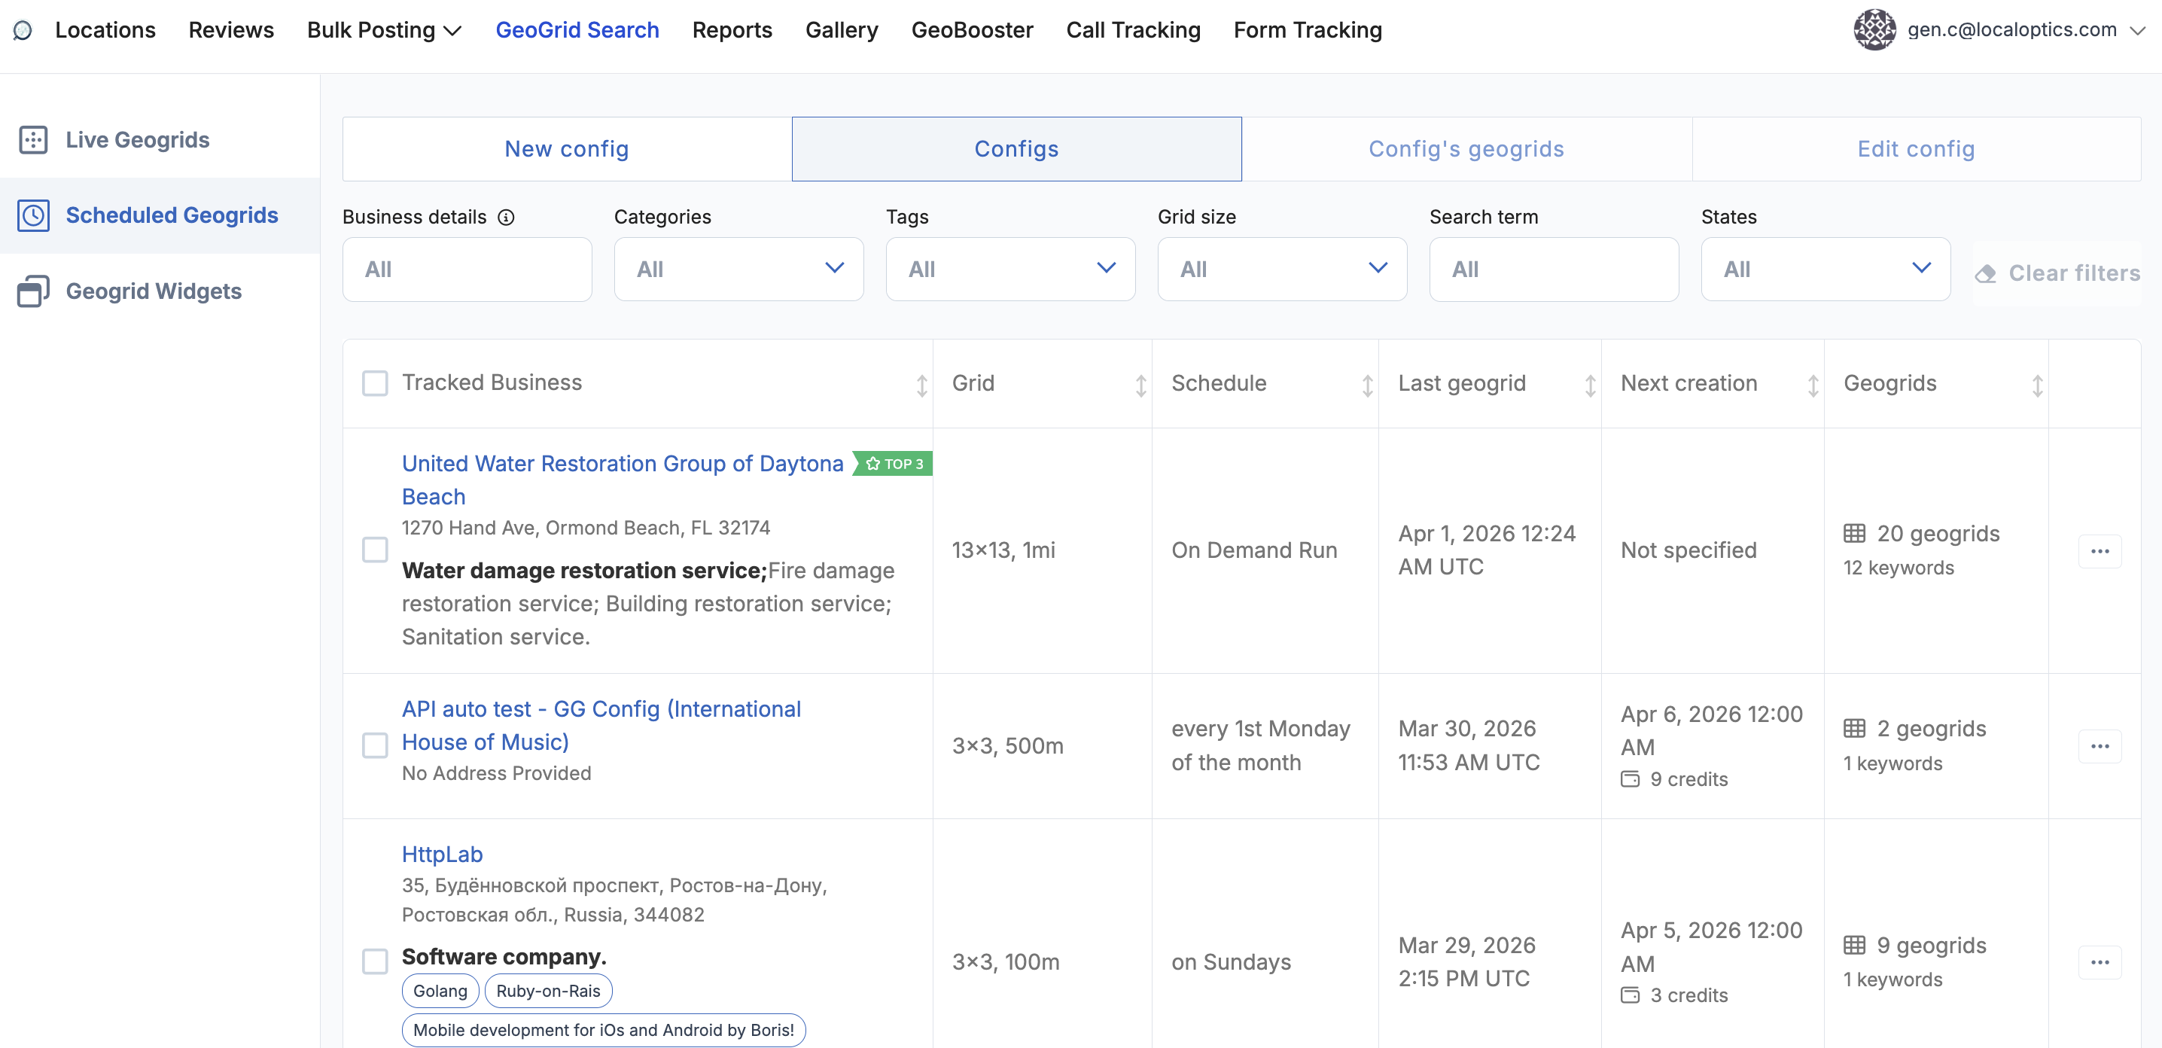Open the Reports menu item
The height and width of the screenshot is (1048, 2162).
731,30
